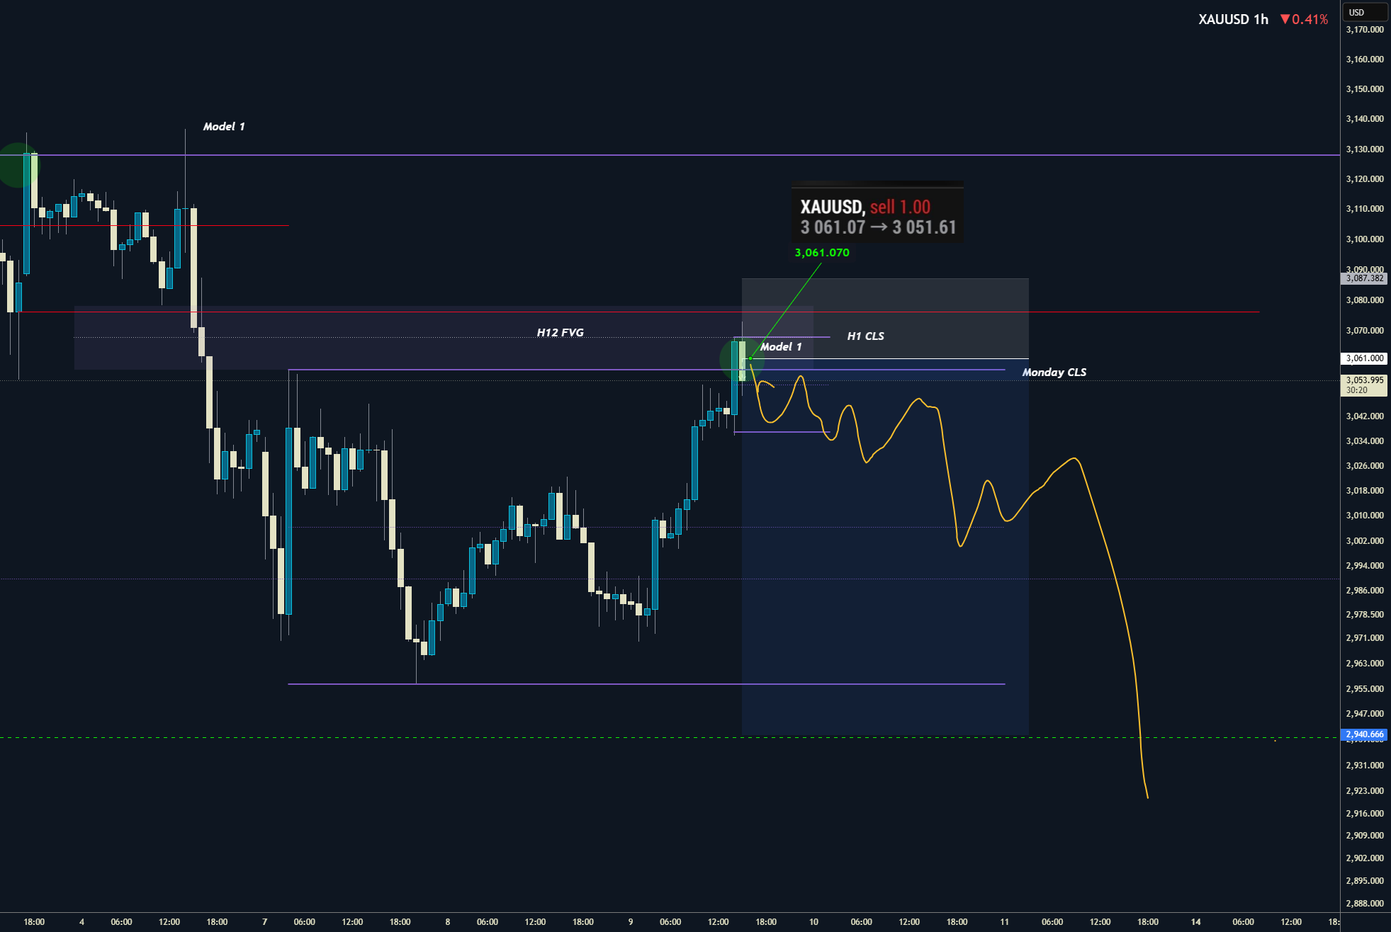This screenshot has height=932, width=1391.
Task: Click the white 3,061.000 price axis tag
Action: (1364, 358)
